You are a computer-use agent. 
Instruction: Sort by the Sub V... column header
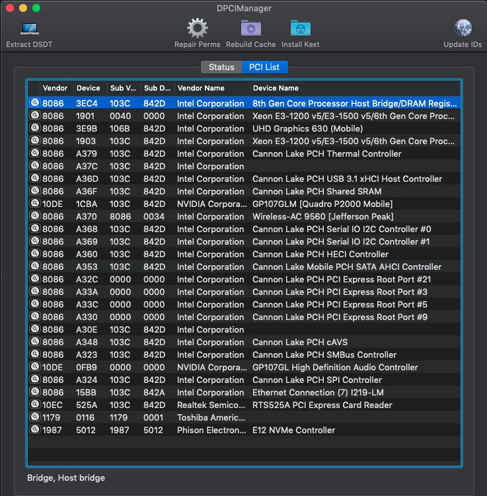click(x=124, y=88)
